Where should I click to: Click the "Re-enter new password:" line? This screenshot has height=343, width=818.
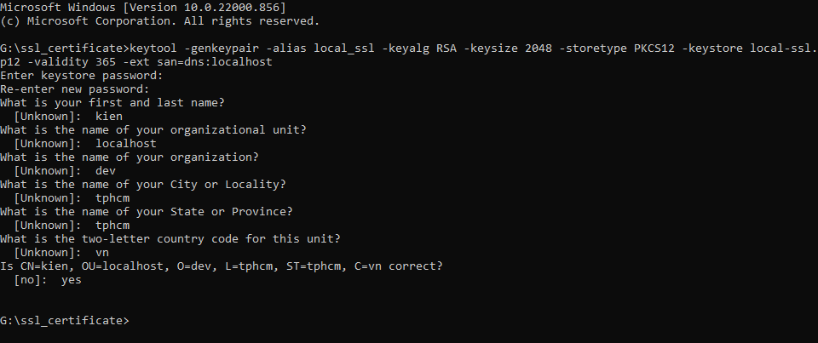tap(74, 89)
